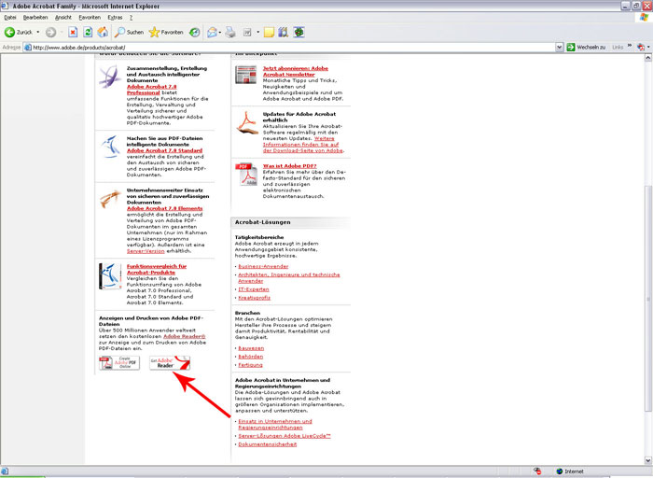The height and width of the screenshot is (478, 653).
Task: Open Einsatz in Unternehmen und Regierungseinrichtungen link
Action: [x=275, y=424]
